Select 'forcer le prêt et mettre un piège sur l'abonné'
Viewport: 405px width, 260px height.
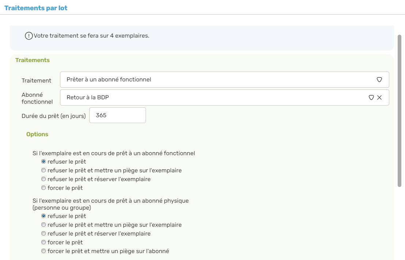point(44,251)
